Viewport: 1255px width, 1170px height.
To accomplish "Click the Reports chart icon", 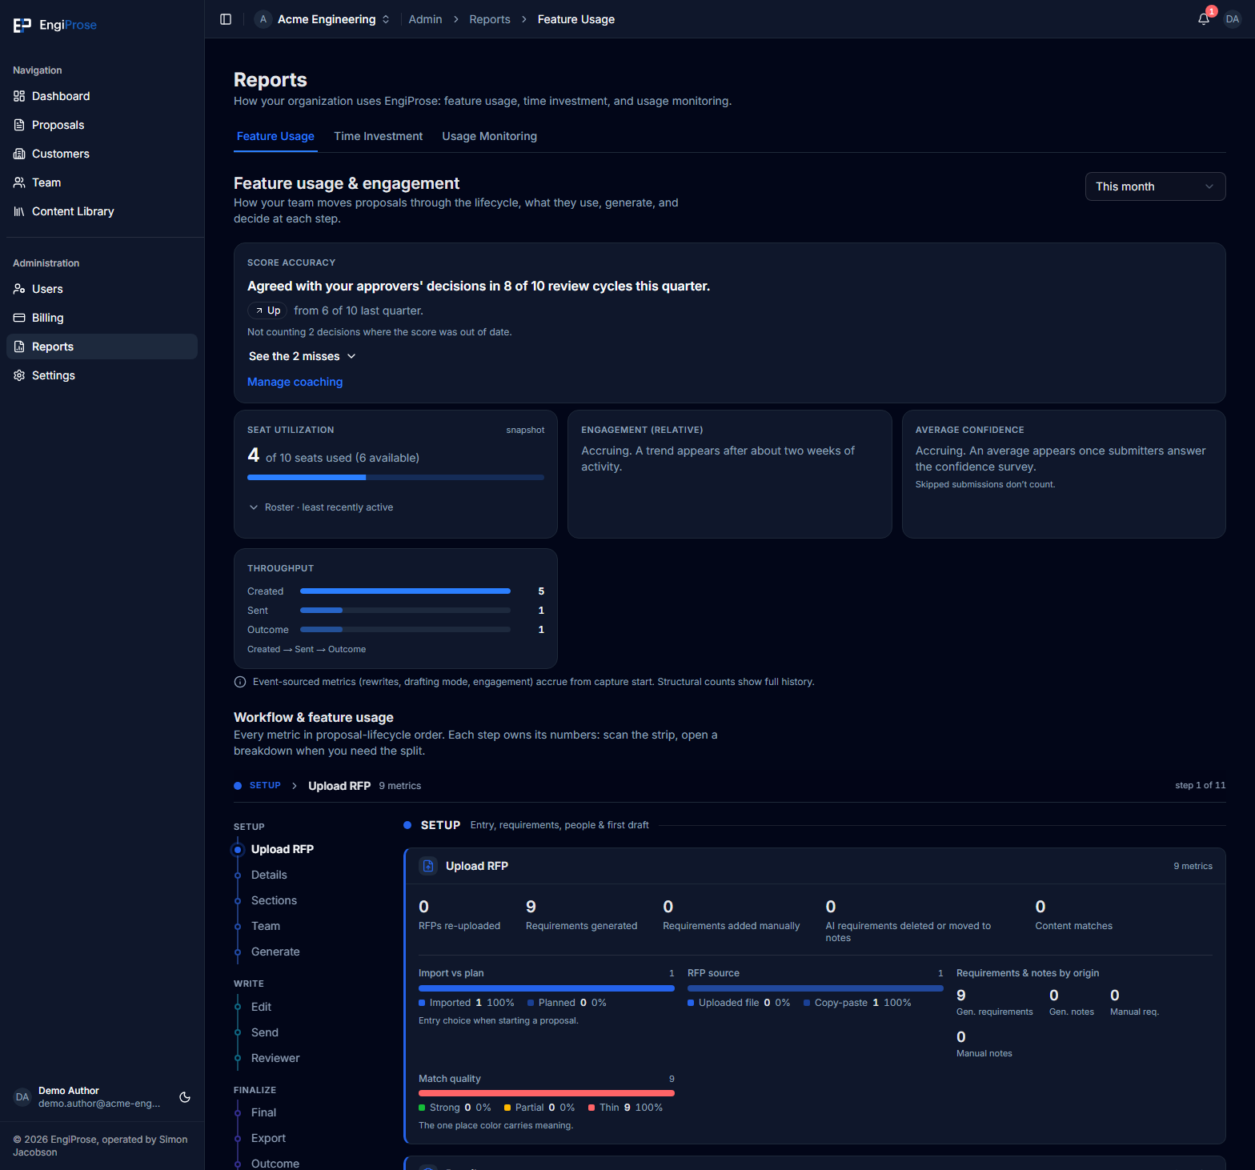I will (x=19, y=347).
